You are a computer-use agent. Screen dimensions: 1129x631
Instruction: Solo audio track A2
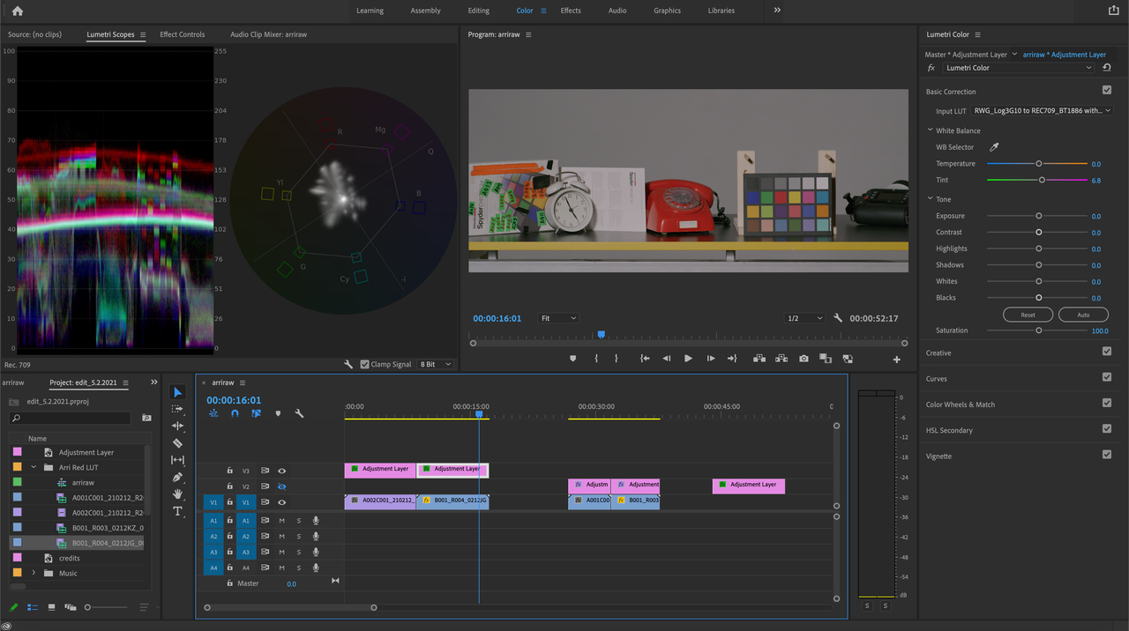coord(298,537)
